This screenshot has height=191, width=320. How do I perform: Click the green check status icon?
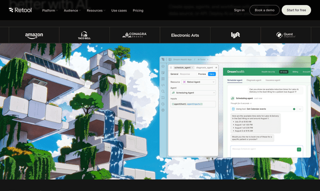coord(294,109)
